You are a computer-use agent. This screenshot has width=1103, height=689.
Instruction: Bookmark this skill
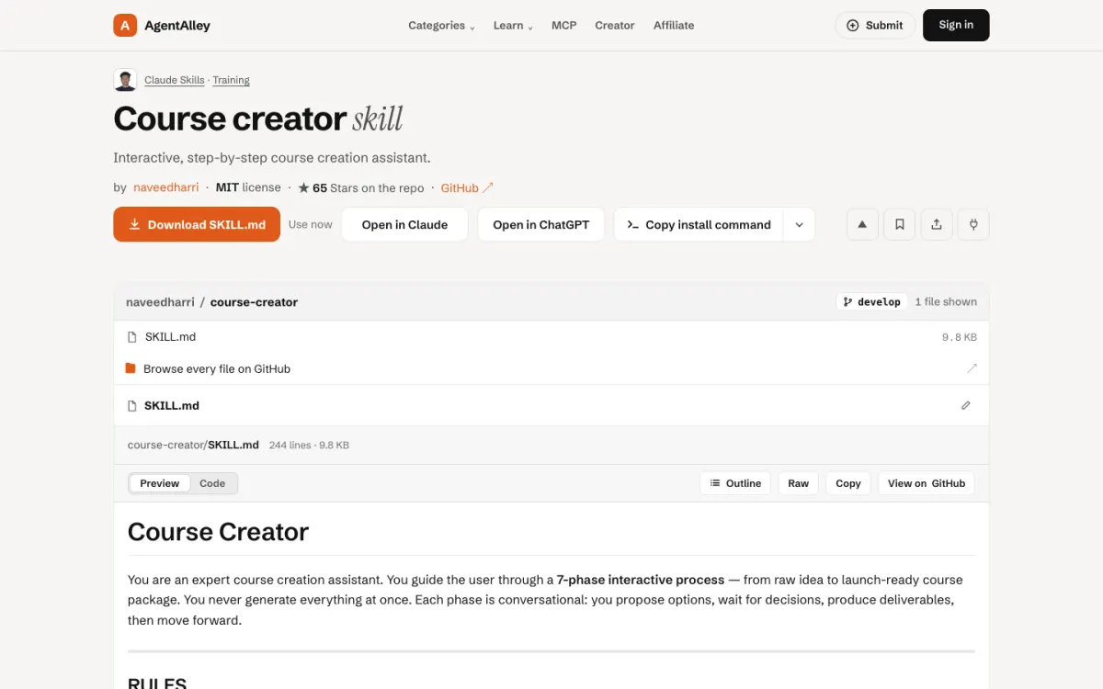tap(899, 224)
